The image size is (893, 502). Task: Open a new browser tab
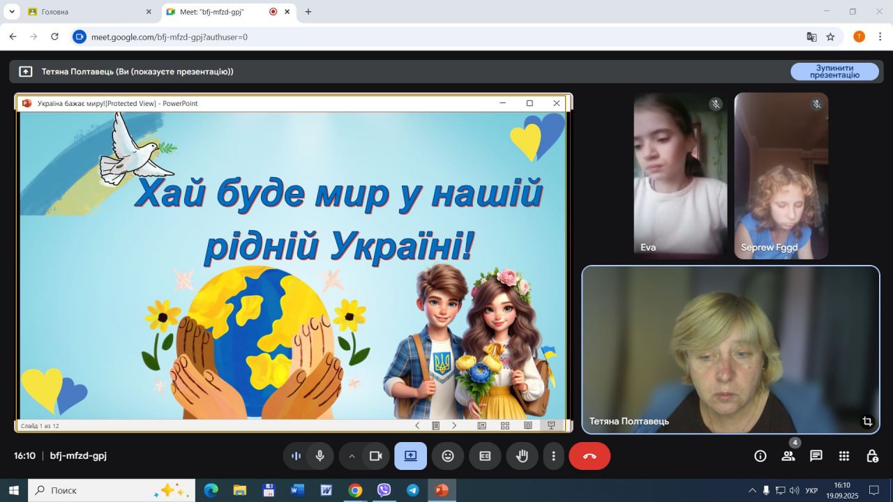tap(308, 12)
